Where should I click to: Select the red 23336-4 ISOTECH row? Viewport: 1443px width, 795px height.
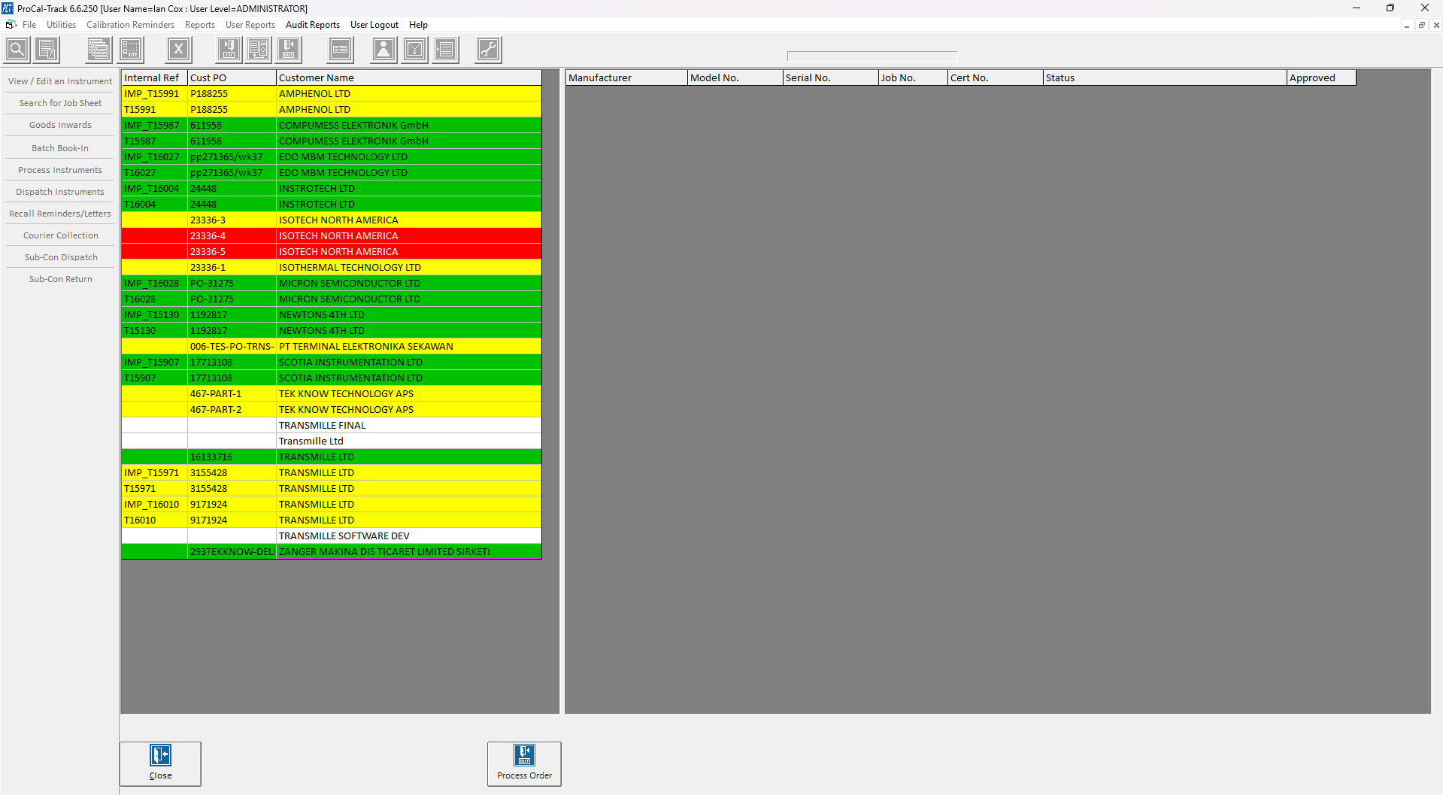[332, 236]
